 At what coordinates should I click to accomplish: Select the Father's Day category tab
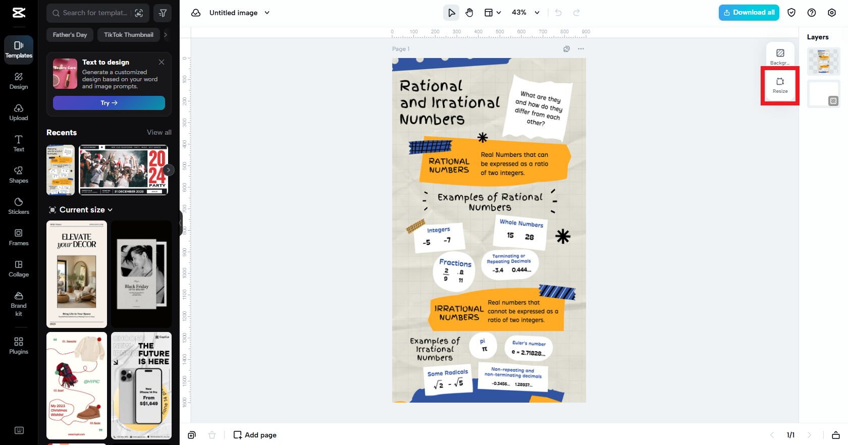(70, 35)
